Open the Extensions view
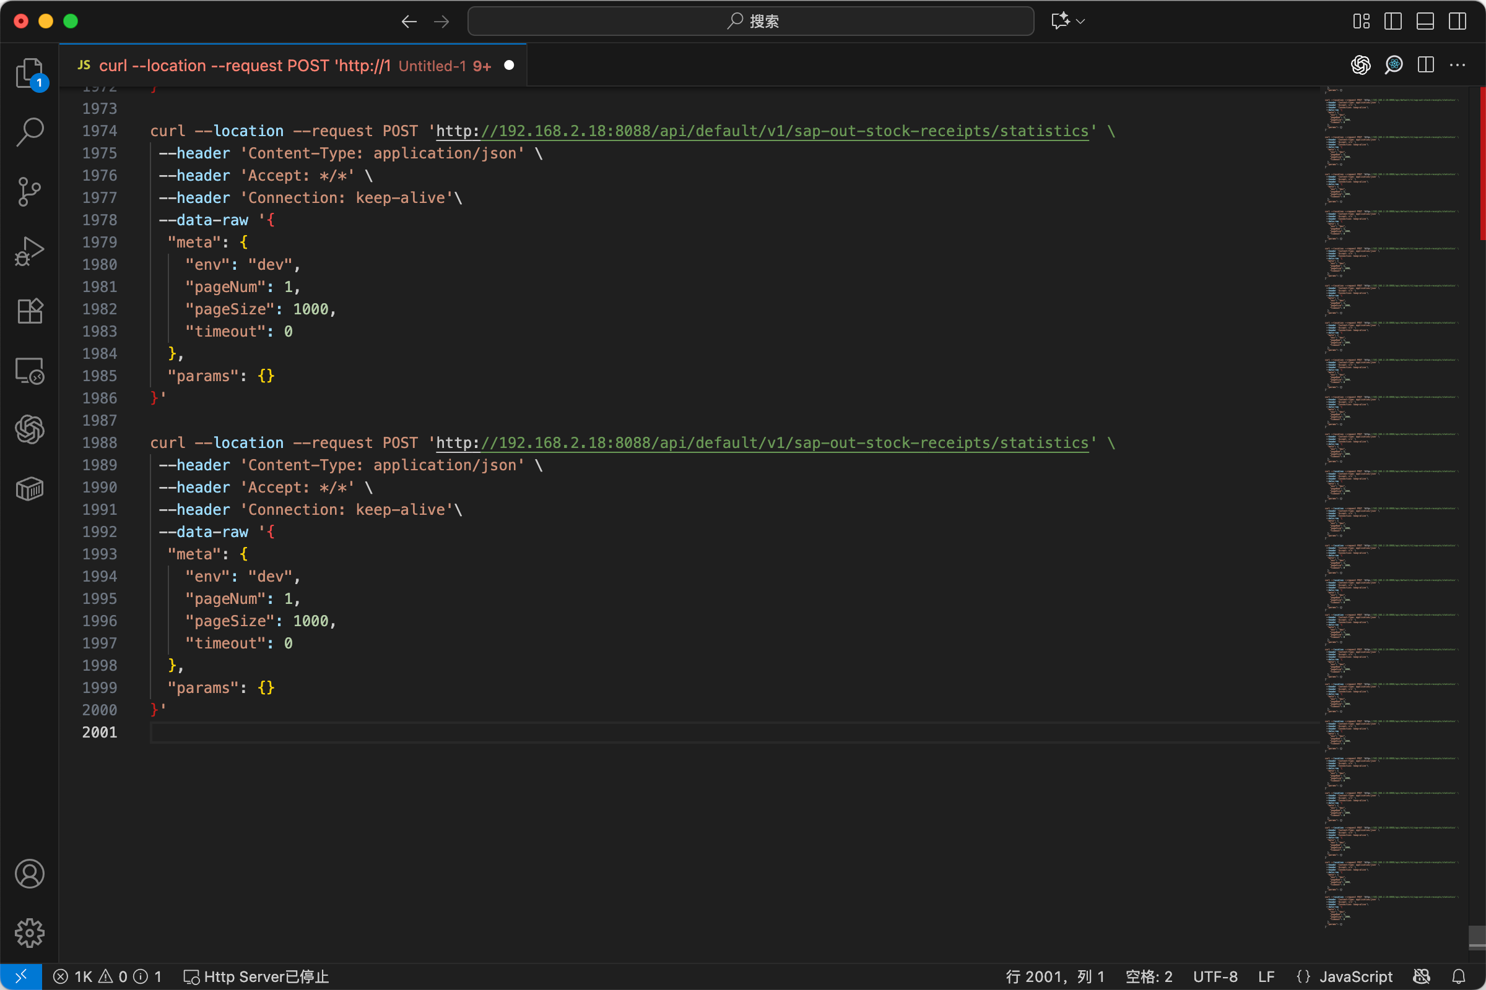This screenshot has width=1486, height=990. tap(29, 310)
